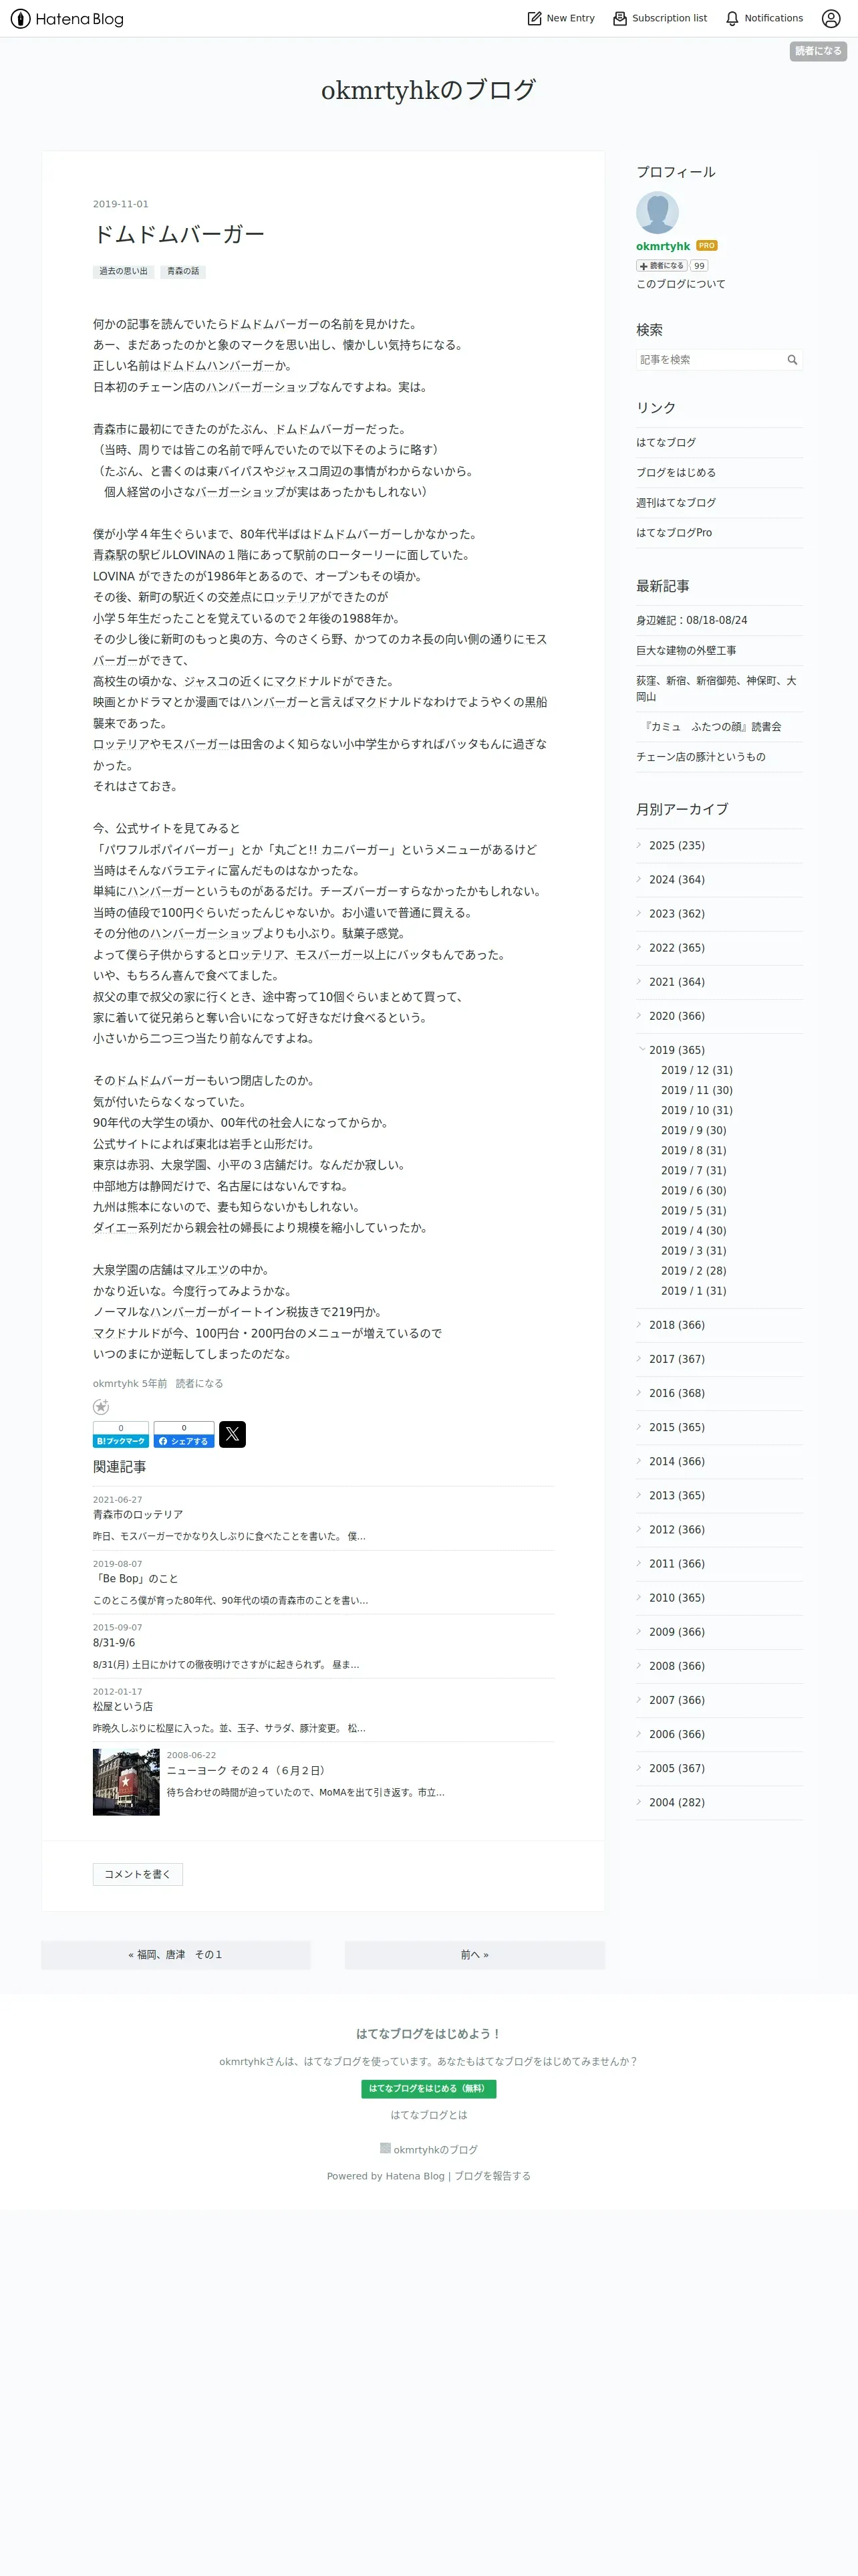Image resolution: width=858 pixels, height=2576 pixels.
Task: Open Notifications bell icon
Action: click(732, 18)
